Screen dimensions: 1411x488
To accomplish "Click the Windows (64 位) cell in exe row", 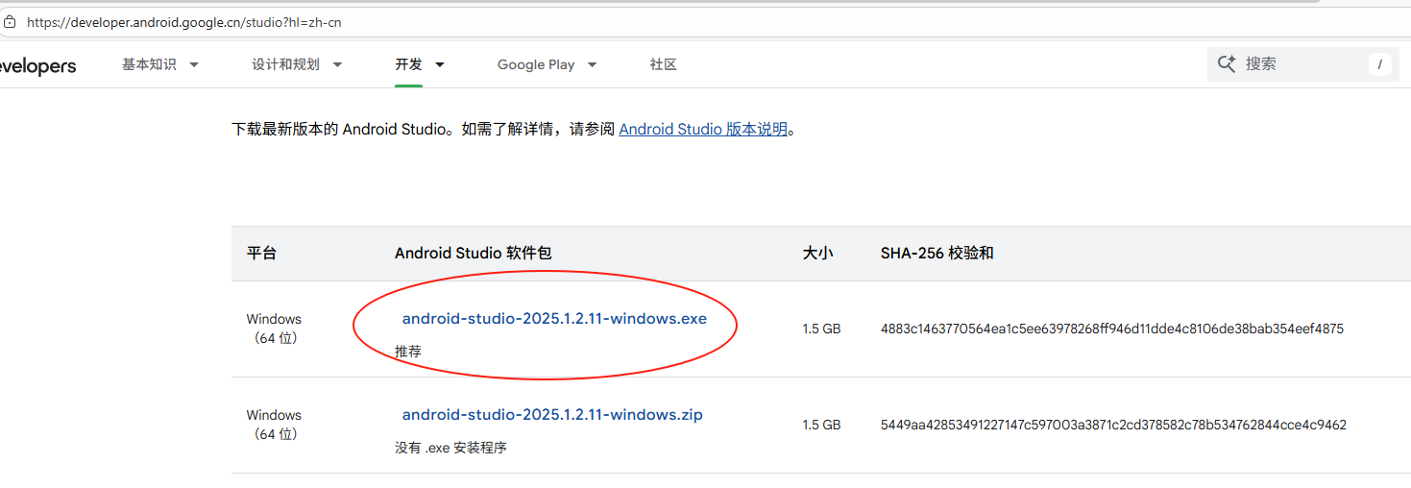I will pyautogui.click(x=274, y=329).
